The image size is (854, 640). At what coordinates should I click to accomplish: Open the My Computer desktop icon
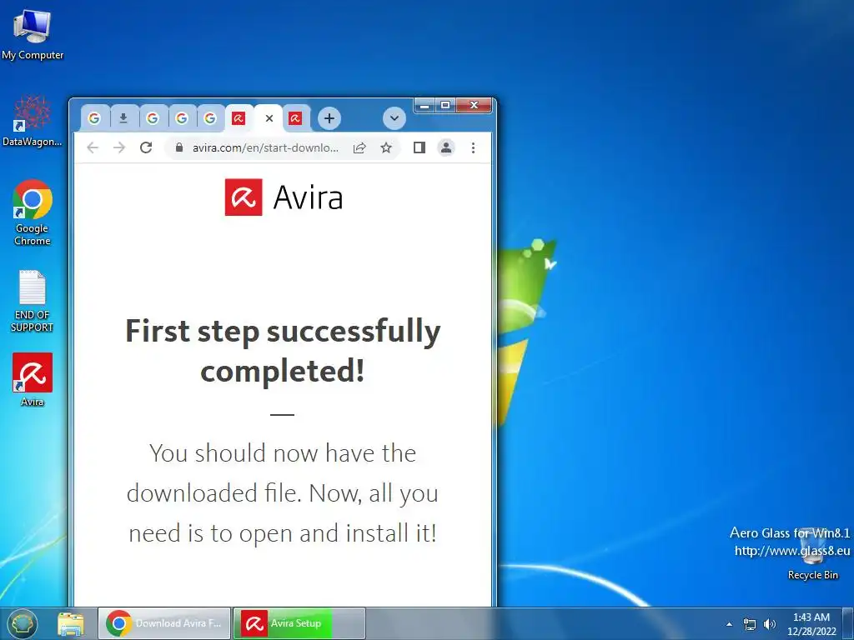point(33,33)
